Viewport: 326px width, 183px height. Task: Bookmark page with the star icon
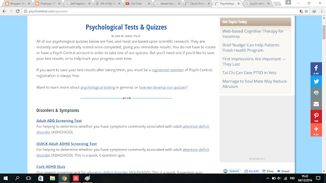pos(306,11)
